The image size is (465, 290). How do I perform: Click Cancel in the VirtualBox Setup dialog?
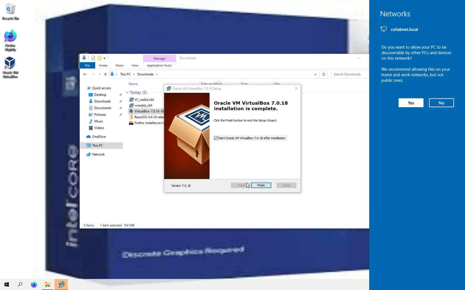coord(286,185)
